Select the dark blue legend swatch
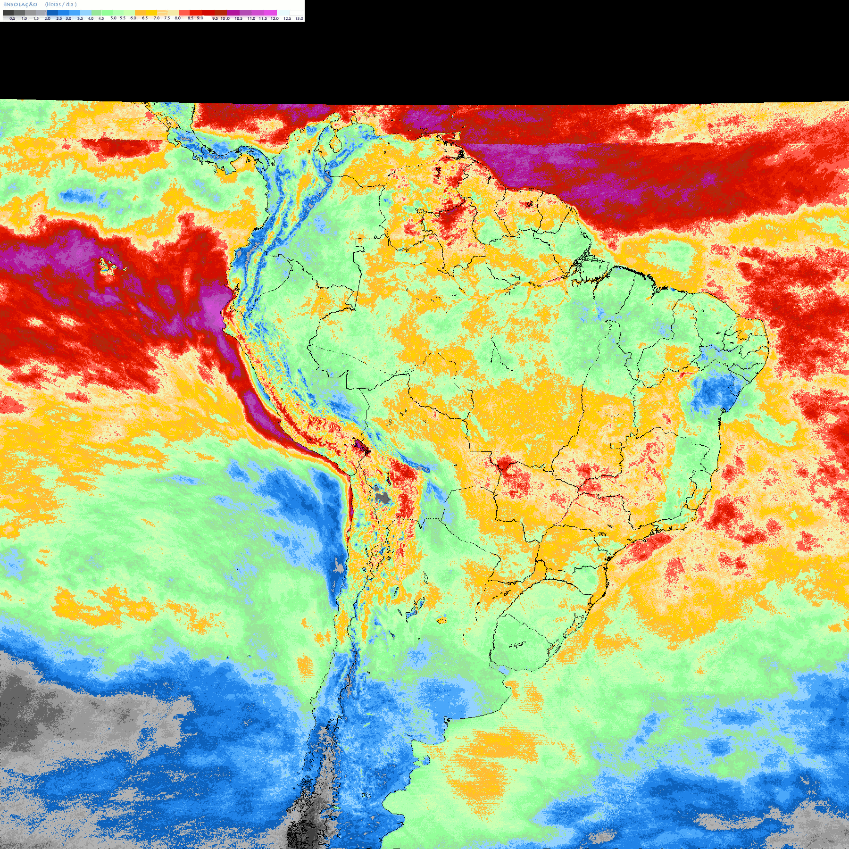The height and width of the screenshot is (849, 849). point(52,13)
